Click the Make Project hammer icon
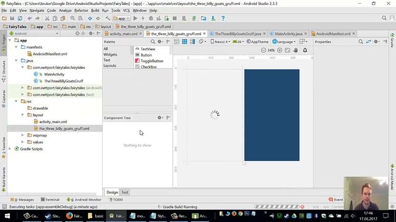Screen dimensions: 396x222 (x=108, y=18)
